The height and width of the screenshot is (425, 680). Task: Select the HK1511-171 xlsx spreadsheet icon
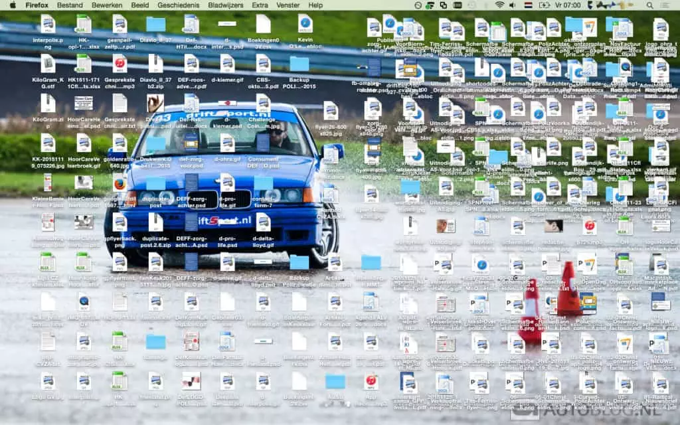84,64
